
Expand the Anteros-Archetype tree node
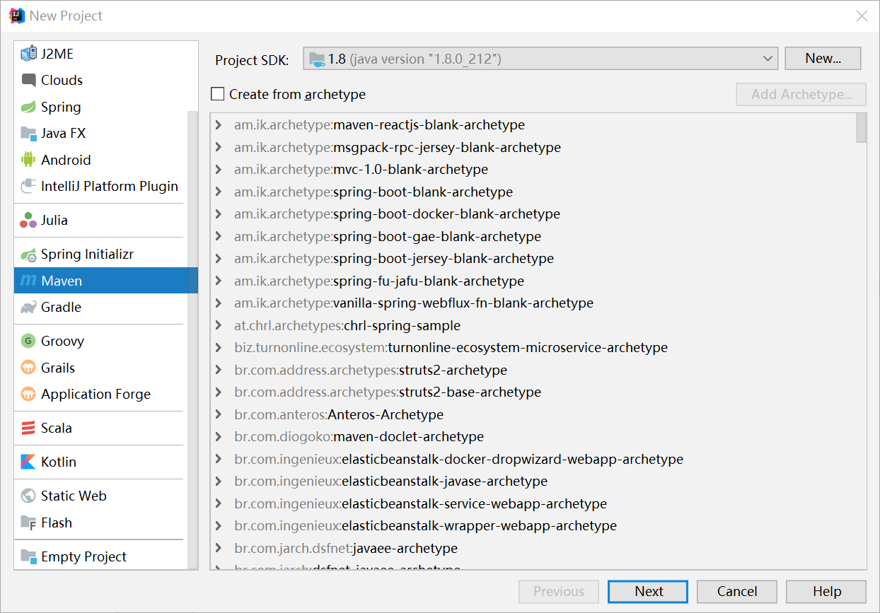point(219,415)
